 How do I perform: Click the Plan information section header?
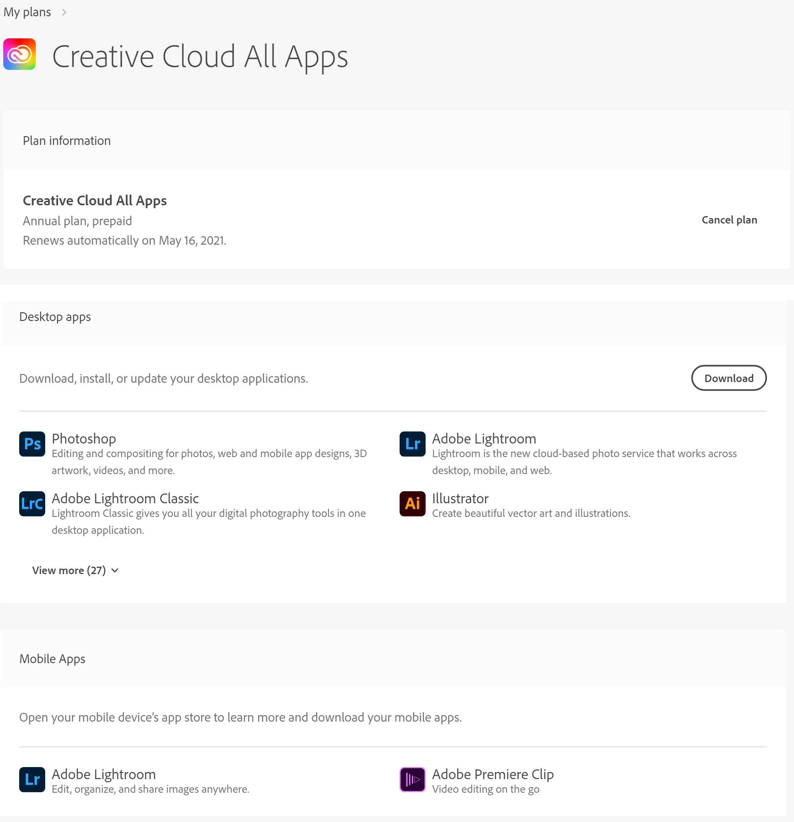[67, 140]
